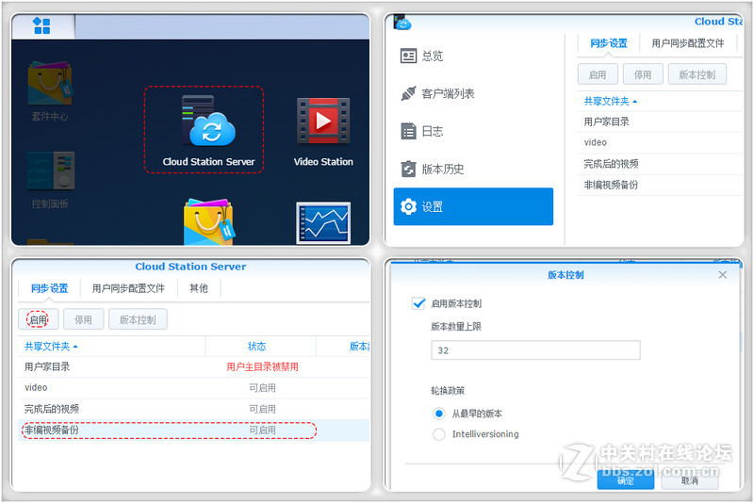
Task: Select 设置 settings in the sidebar
Action: coord(473,206)
